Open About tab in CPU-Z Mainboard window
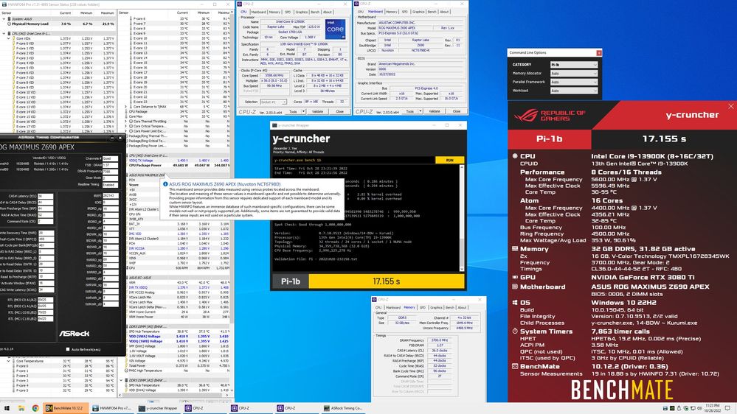Screen dimensions: 737x414 click(x=444, y=12)
